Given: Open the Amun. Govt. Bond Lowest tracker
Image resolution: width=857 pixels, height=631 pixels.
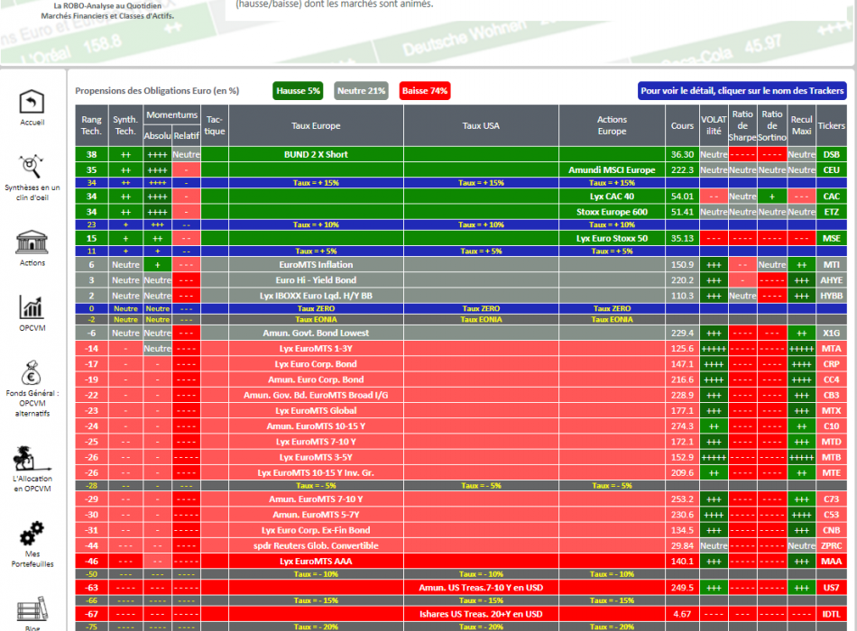Looking at the screenshot, I should point(316,333).
